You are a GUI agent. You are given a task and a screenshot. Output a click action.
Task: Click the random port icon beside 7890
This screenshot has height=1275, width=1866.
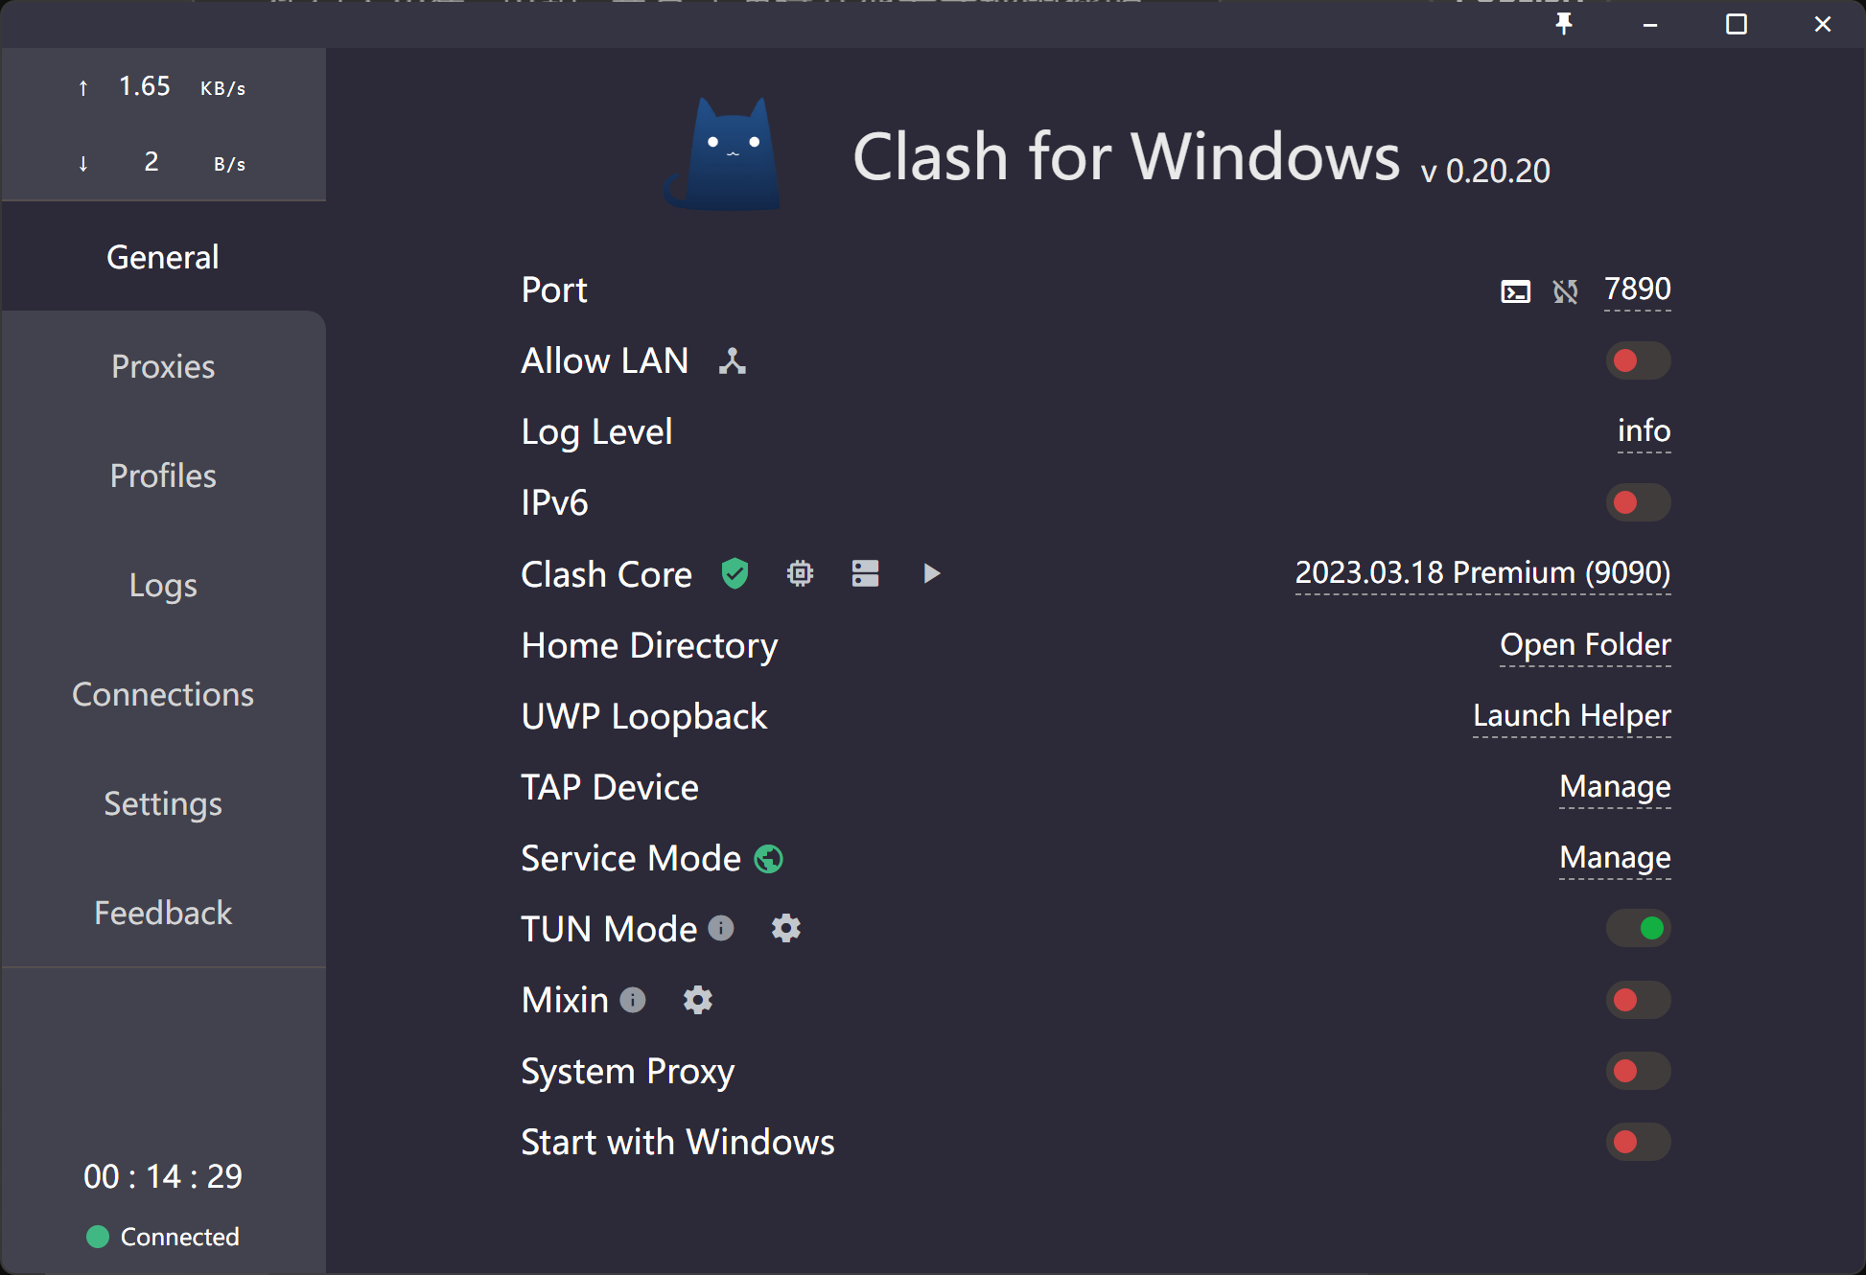1565,291
